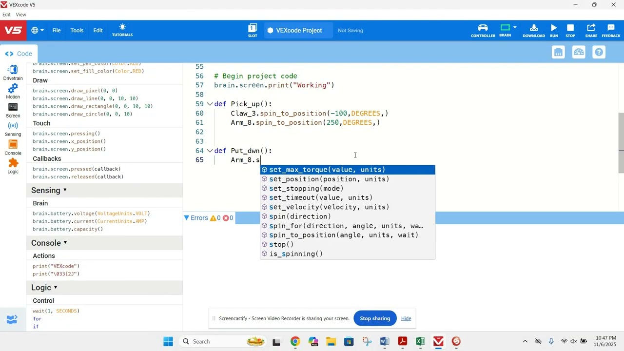
Task: Open the File menu in the toolbar
Action: click(x=57, y=30)
